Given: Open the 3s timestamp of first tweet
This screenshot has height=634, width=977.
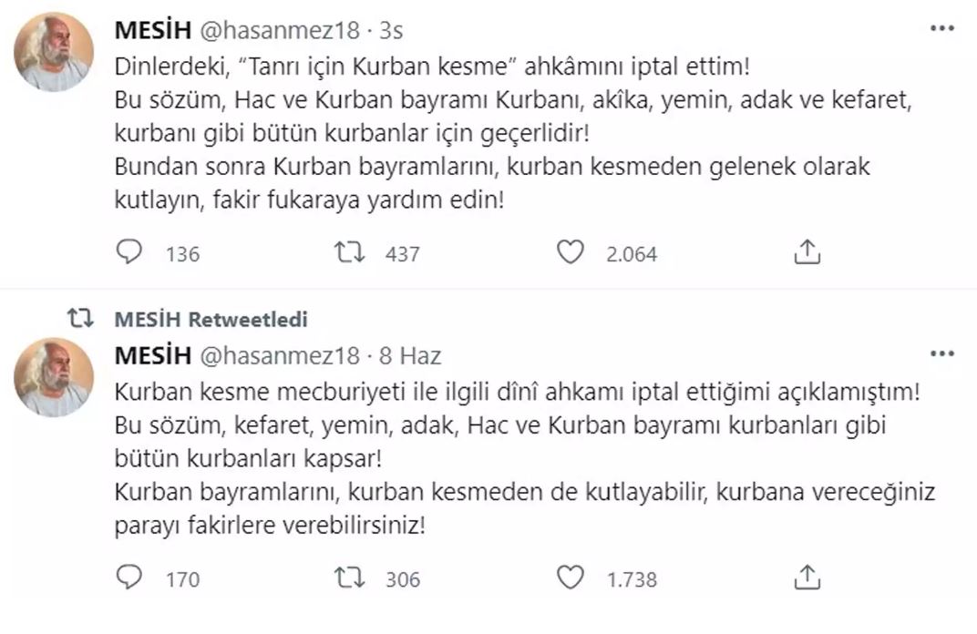Looking at the screenshot, I should pyautogui.click(x=391, y=30).
